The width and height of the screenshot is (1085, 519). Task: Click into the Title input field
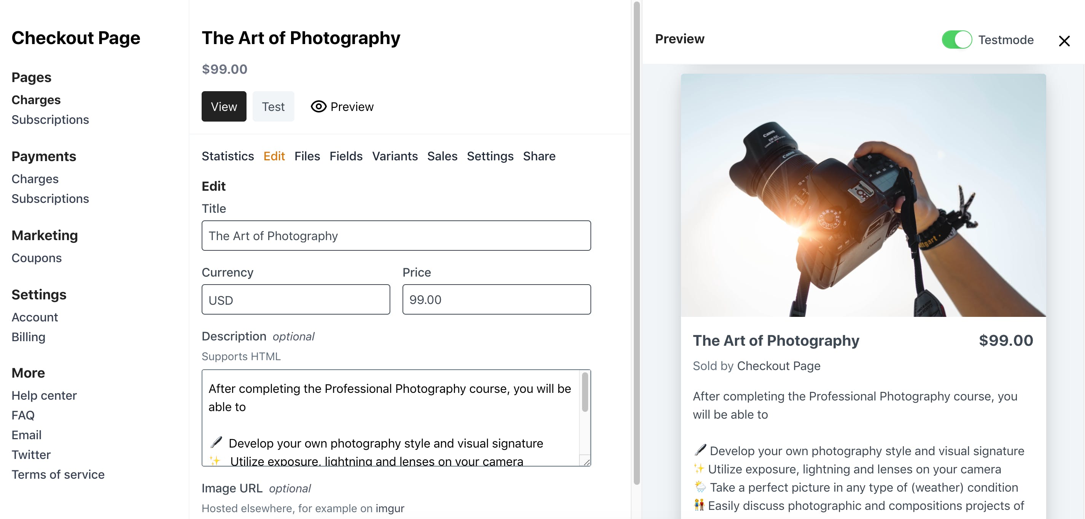396,236
